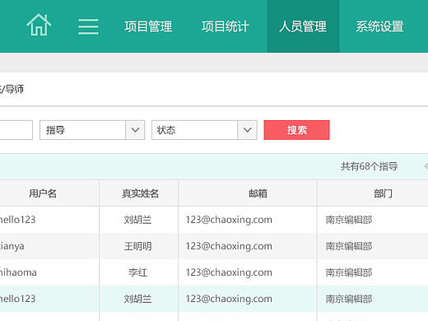Open the hamburger menu icon
Image resolution: width=428 pixels, height=321 pixels.
(88, 26)
